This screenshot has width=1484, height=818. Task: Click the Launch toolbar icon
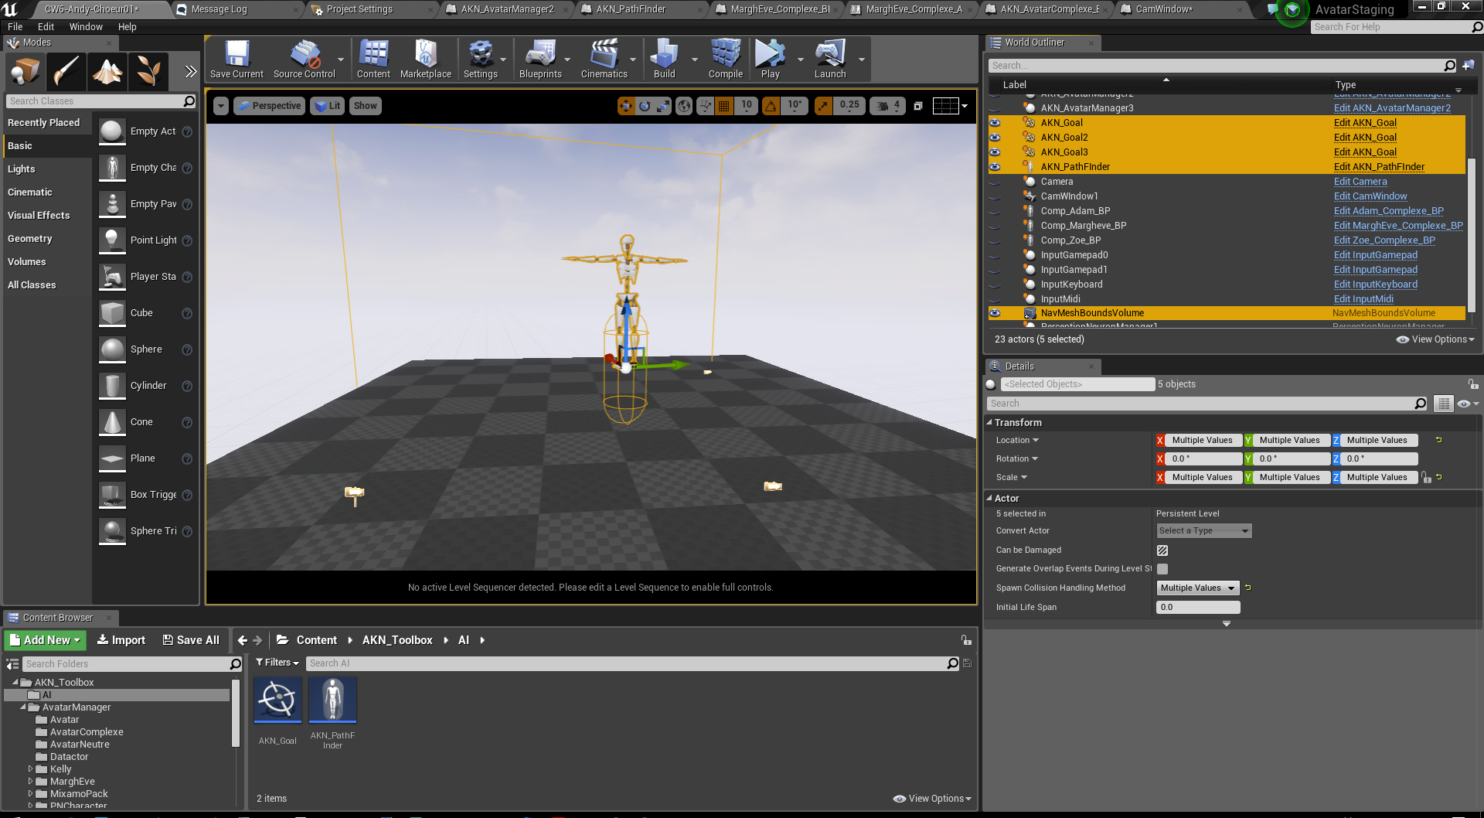click(x=830, y=60)
